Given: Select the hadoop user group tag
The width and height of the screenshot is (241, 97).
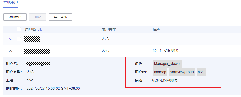Looking at the screenshot, I should pyautogui.click(x=160, y=72).
